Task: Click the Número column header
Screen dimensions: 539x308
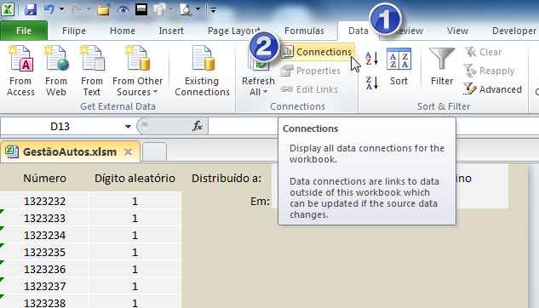Action: tap(44, 178)
